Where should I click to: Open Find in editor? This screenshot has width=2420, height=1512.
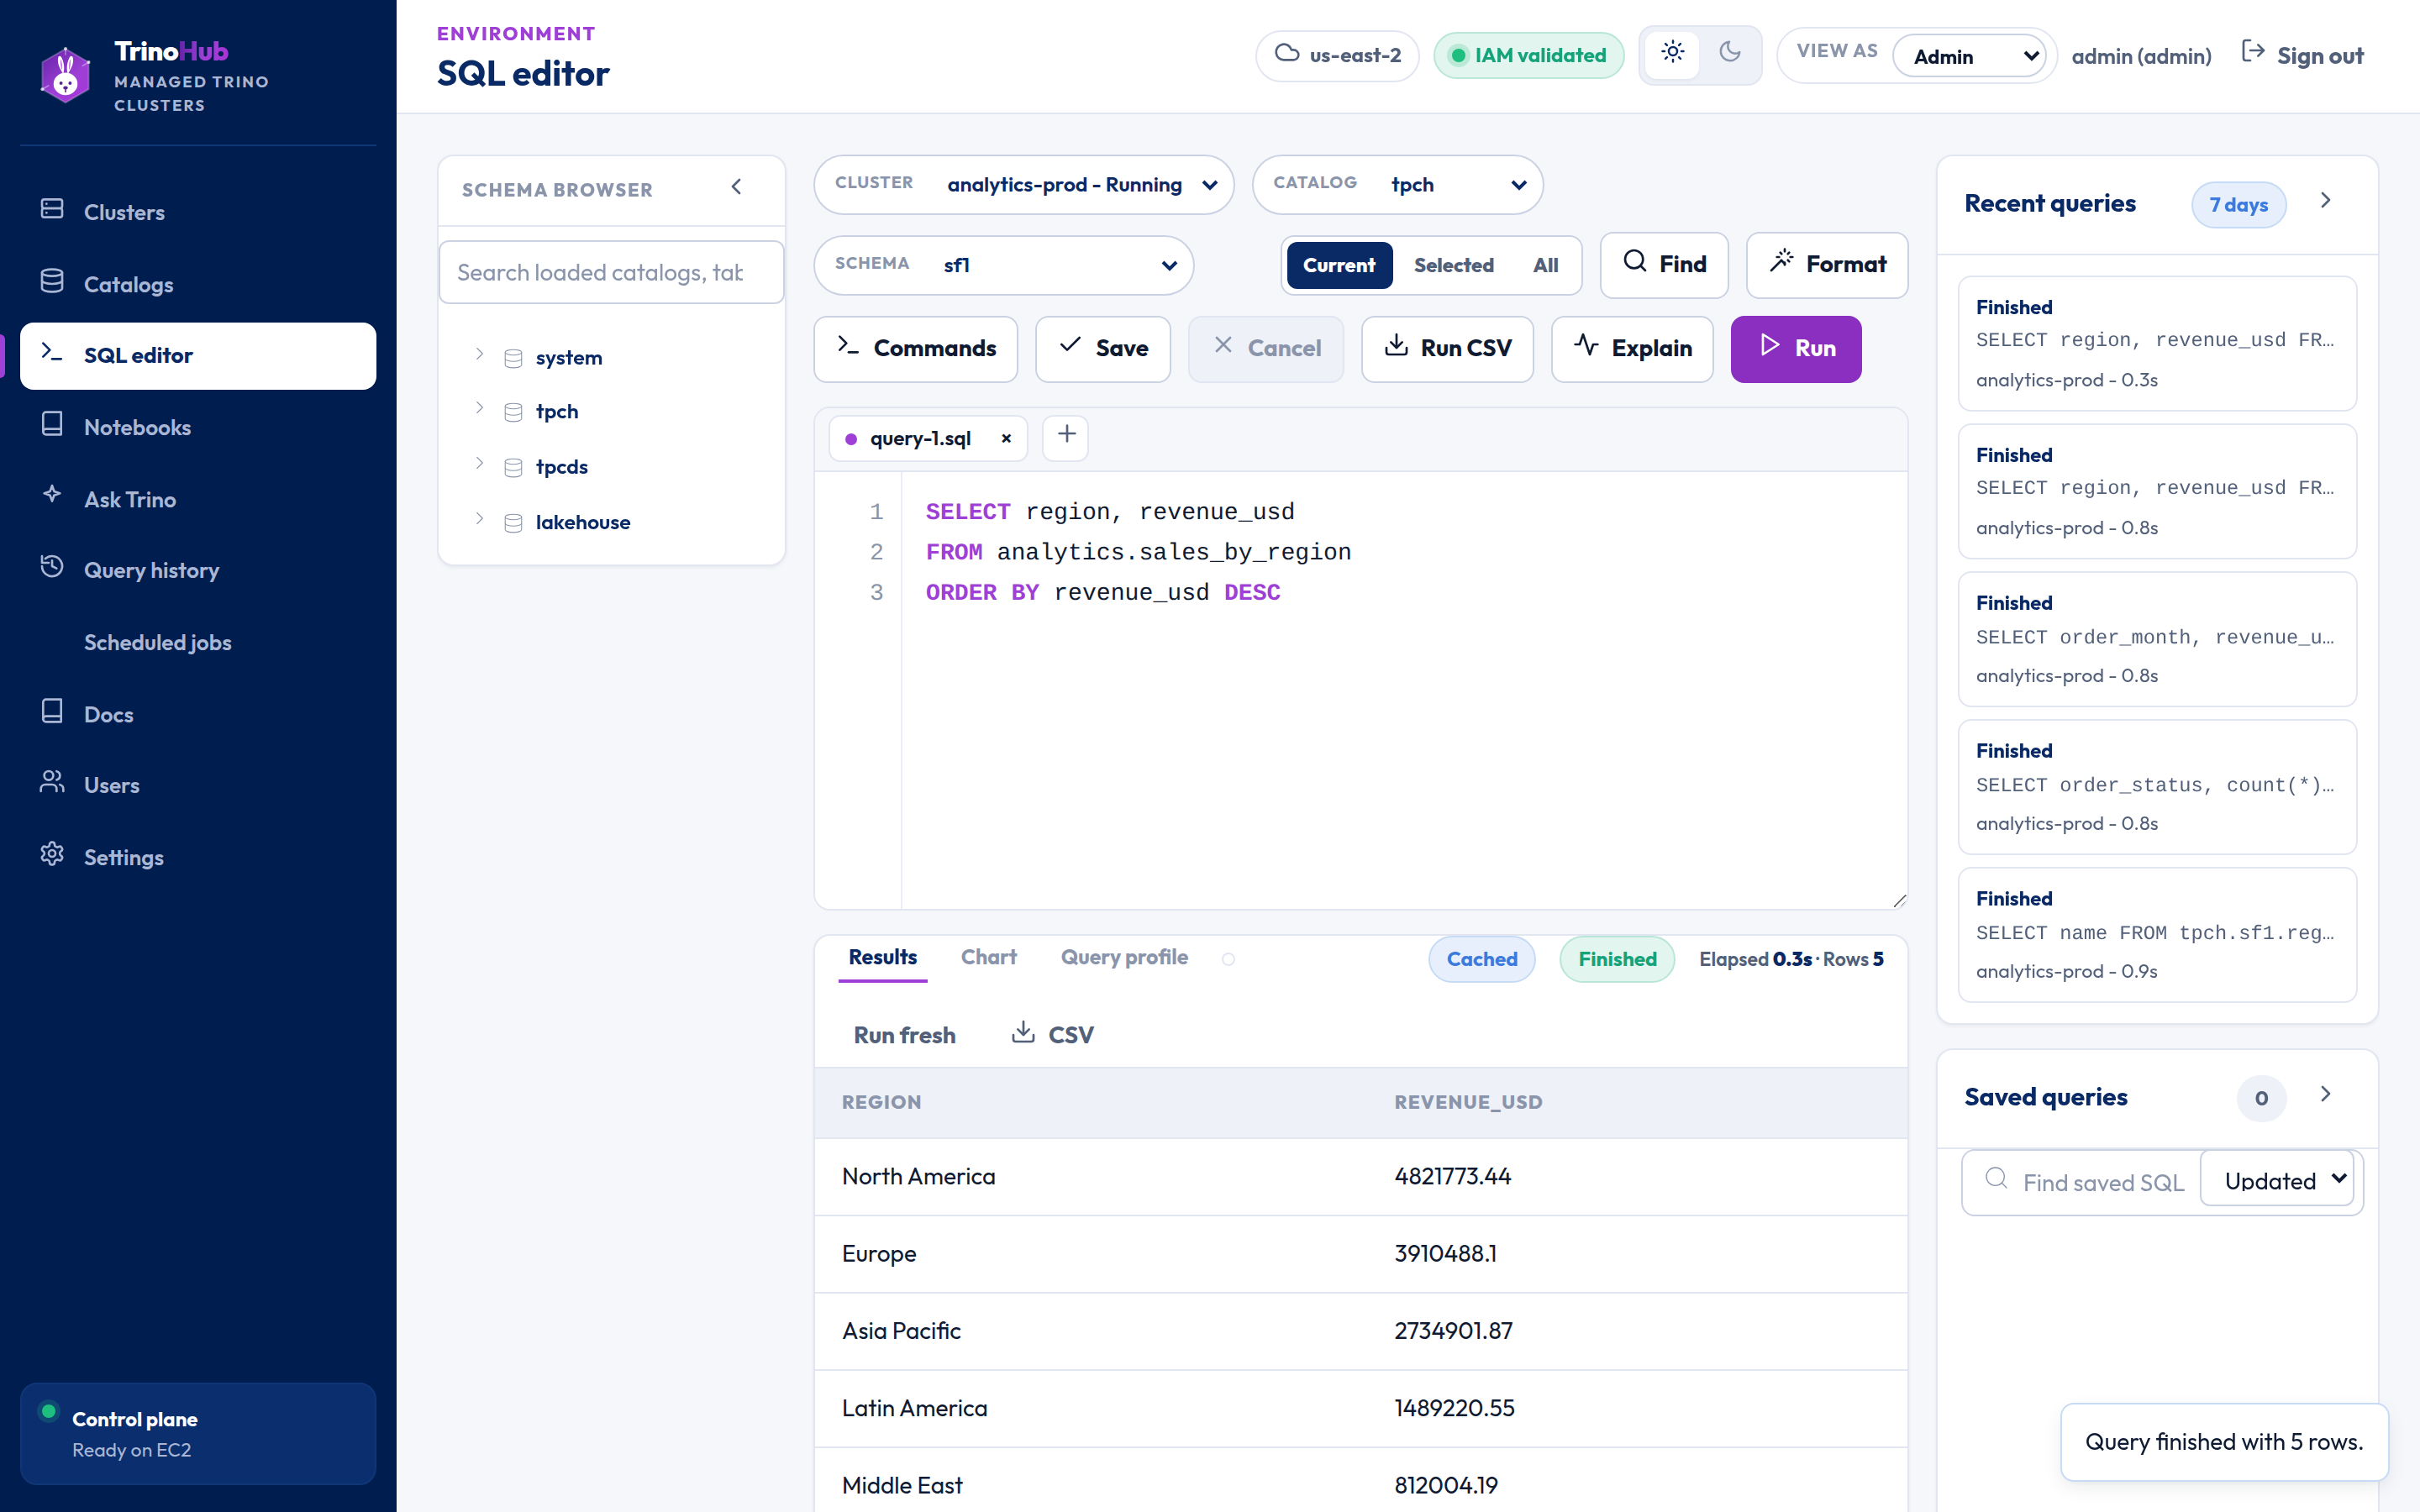pos(1664,265)
